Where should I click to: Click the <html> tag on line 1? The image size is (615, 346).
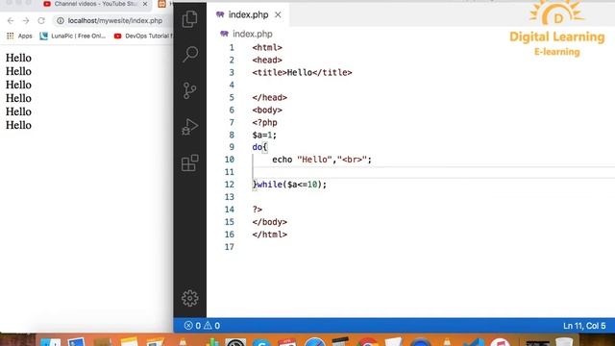267,47
